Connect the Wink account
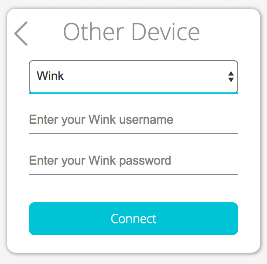Screen dimensions: 267x264 click(x=133, y=218)
